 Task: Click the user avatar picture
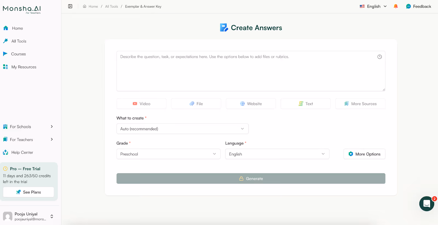8,216
